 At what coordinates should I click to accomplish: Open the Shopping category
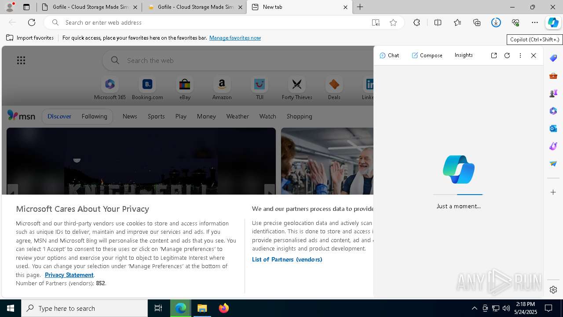coord(300,116)
